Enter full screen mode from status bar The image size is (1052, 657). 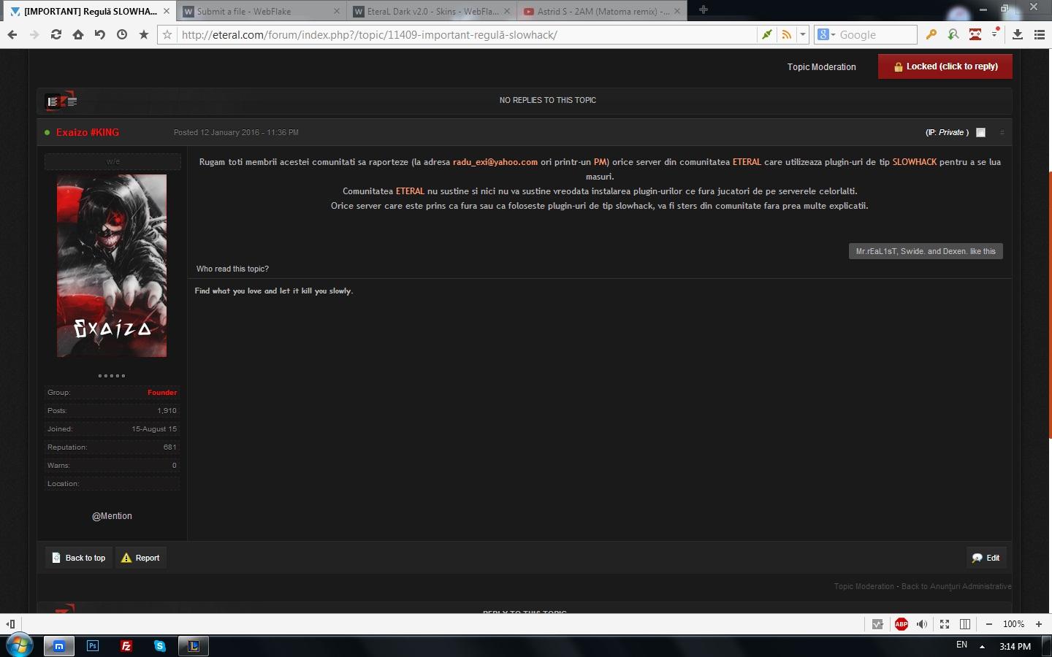click(945, 624)
